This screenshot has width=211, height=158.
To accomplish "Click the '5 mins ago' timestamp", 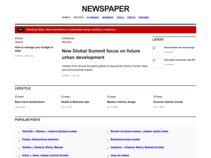I will pos(168,52).
